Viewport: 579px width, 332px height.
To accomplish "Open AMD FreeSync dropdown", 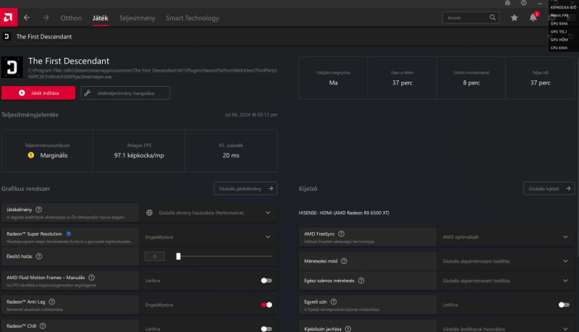I will [506, 237].
